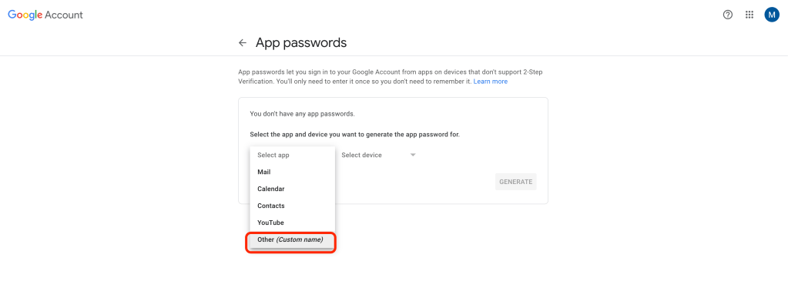Go back using the arrow beside App passwords
Image resolution: width=788 pixels, height=308 pixels.
[x=243, y=43]
